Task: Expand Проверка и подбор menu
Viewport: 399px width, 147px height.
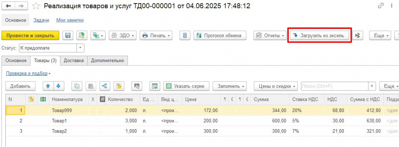Action: pyautogui.click(x=28, y=73)
